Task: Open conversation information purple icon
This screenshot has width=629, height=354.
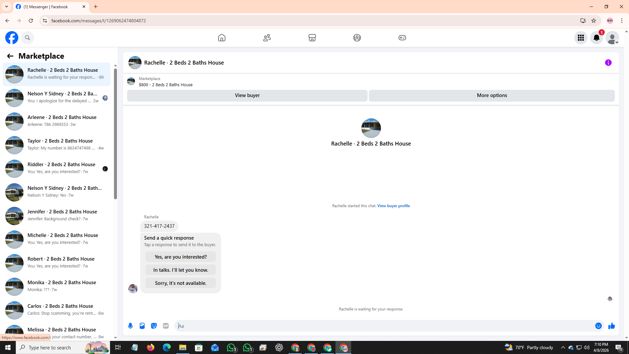Action: click(x=608, y=63)
